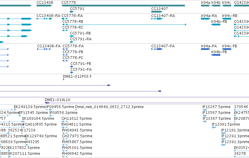This screenshot has width=249, height=158.
Task: Select the GH27973.5prime EST
Action: 65,139
